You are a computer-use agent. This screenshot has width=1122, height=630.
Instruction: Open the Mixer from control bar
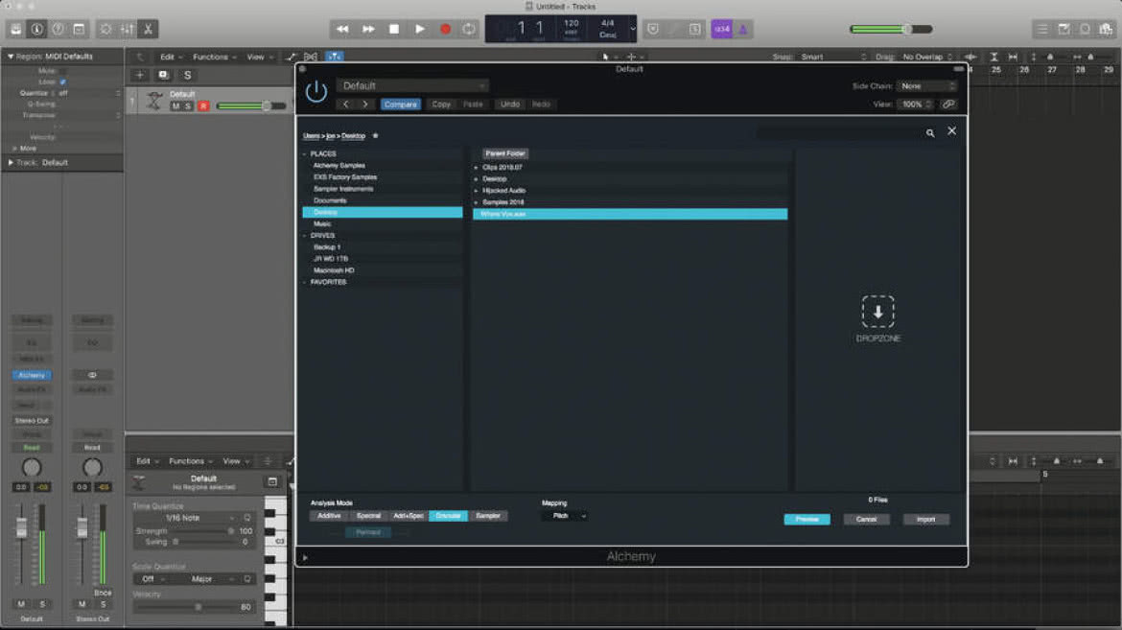[127, 30]
